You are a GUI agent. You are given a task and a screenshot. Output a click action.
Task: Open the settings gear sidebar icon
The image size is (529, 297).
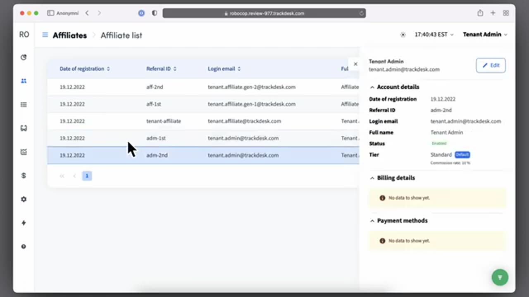click(24, 199)
